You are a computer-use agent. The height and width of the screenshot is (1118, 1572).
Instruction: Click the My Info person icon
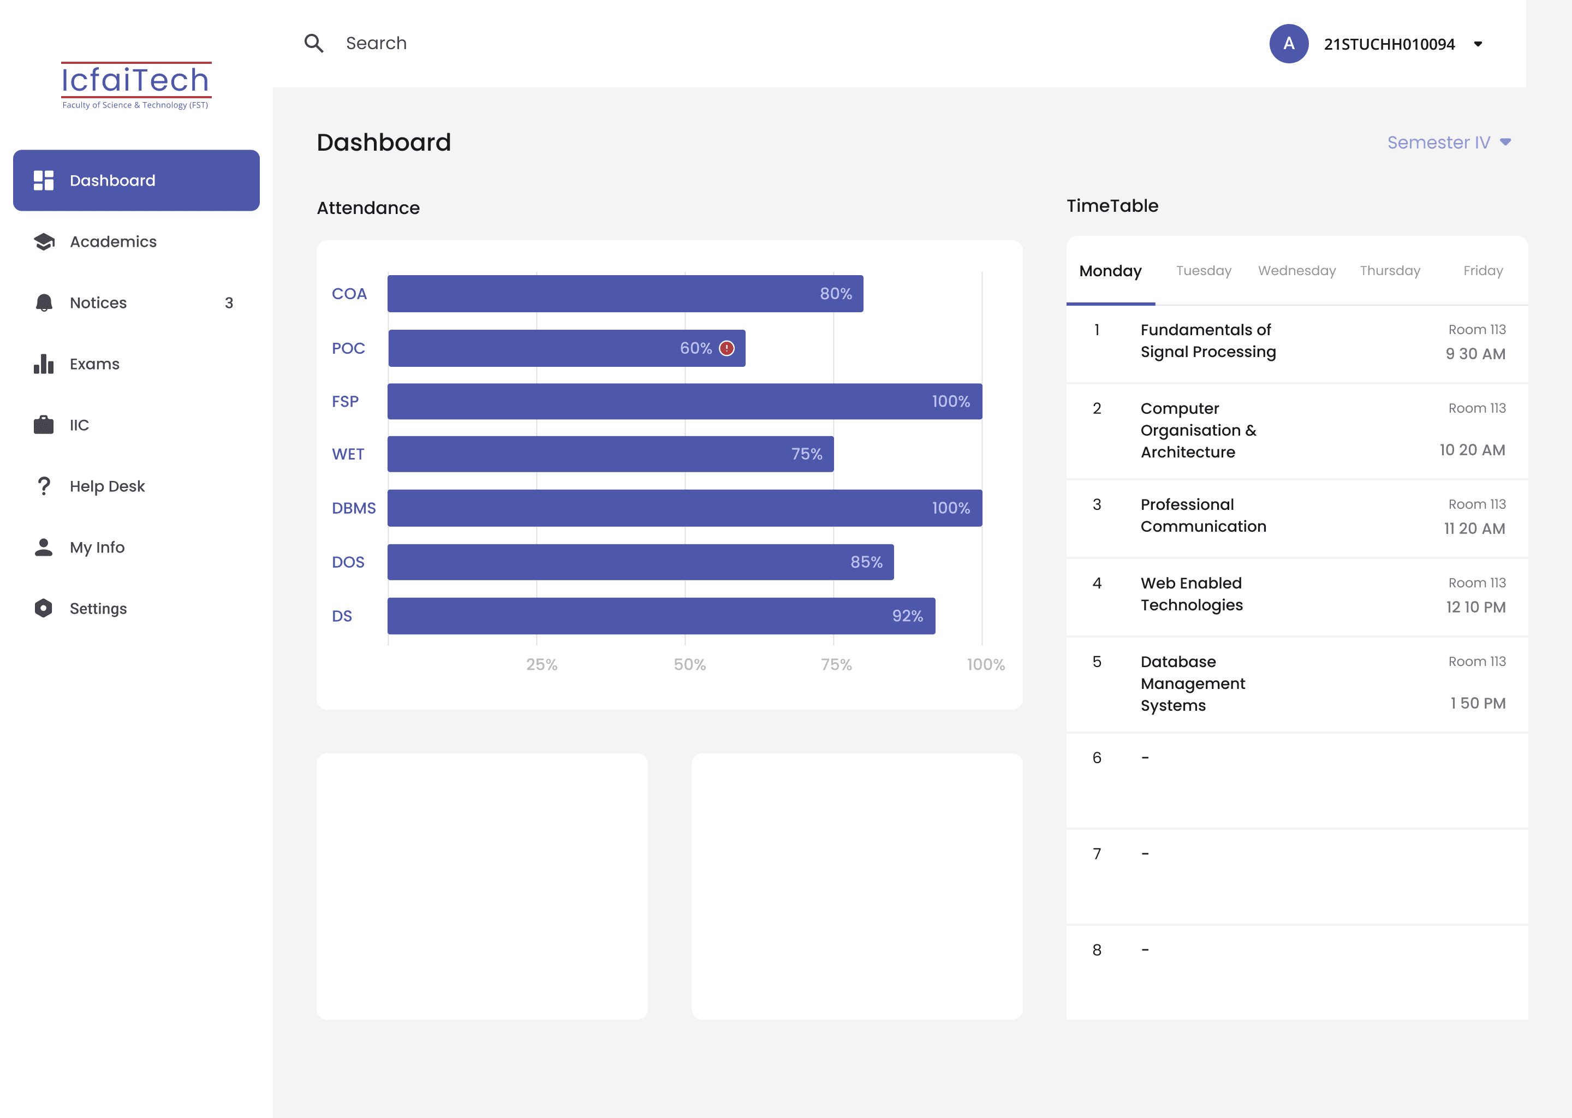coord(44,548)
